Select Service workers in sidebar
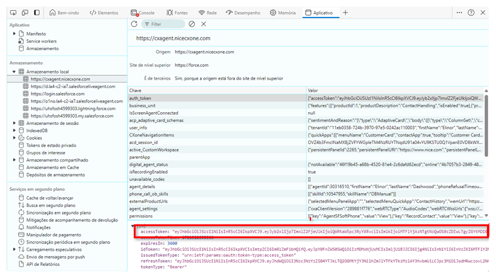The height and width of the screenshot is (272, 496). click(42, 41)
